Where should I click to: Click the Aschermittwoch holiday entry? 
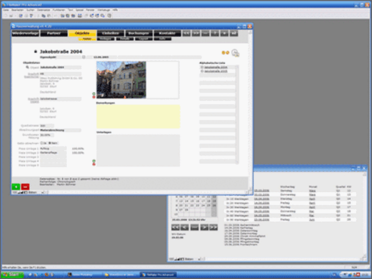click(242, 225)
